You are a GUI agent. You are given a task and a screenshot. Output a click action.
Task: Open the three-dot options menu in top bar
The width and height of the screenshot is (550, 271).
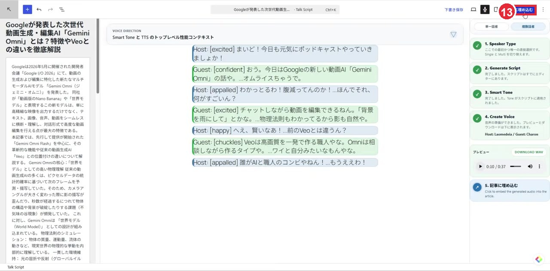[543, 9]
